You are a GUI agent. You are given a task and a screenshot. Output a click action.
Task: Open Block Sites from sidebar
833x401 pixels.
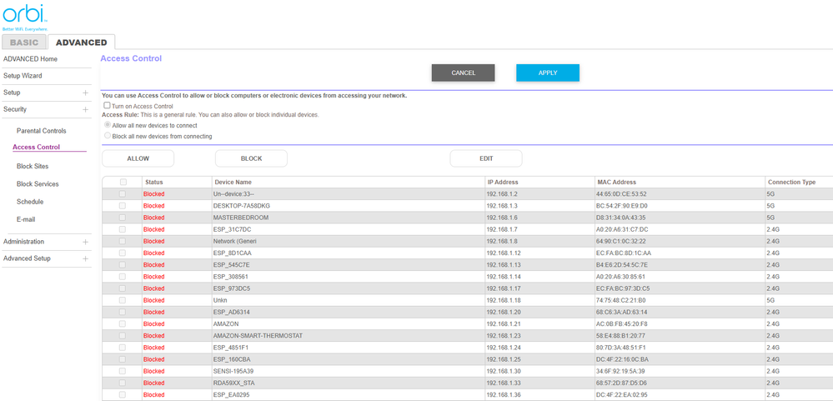pyautogui.click(x=33, y=167)
